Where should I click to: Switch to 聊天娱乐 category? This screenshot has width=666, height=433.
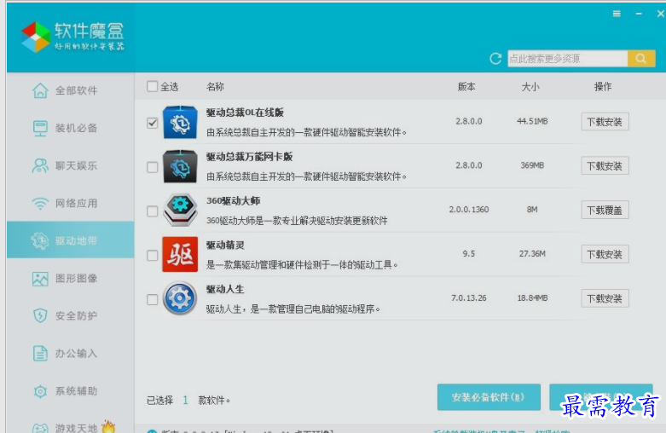point(71,165)
